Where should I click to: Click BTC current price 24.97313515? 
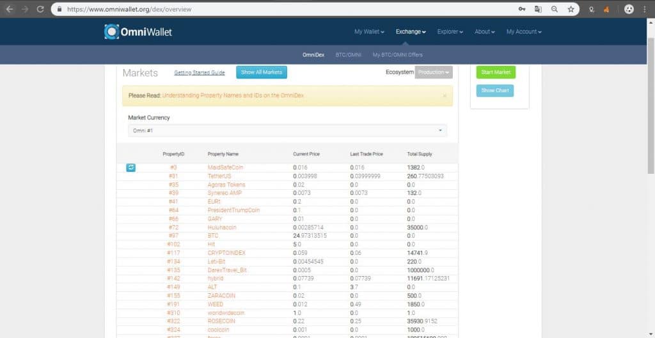pos(310,236)
